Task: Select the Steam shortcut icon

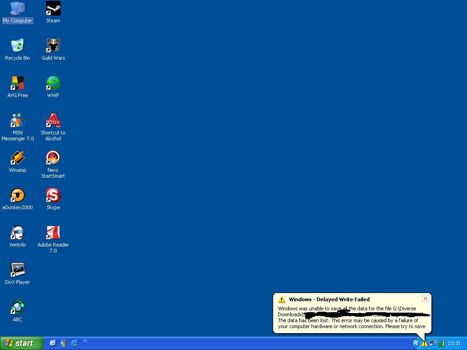Action: [x=53, y=12]
